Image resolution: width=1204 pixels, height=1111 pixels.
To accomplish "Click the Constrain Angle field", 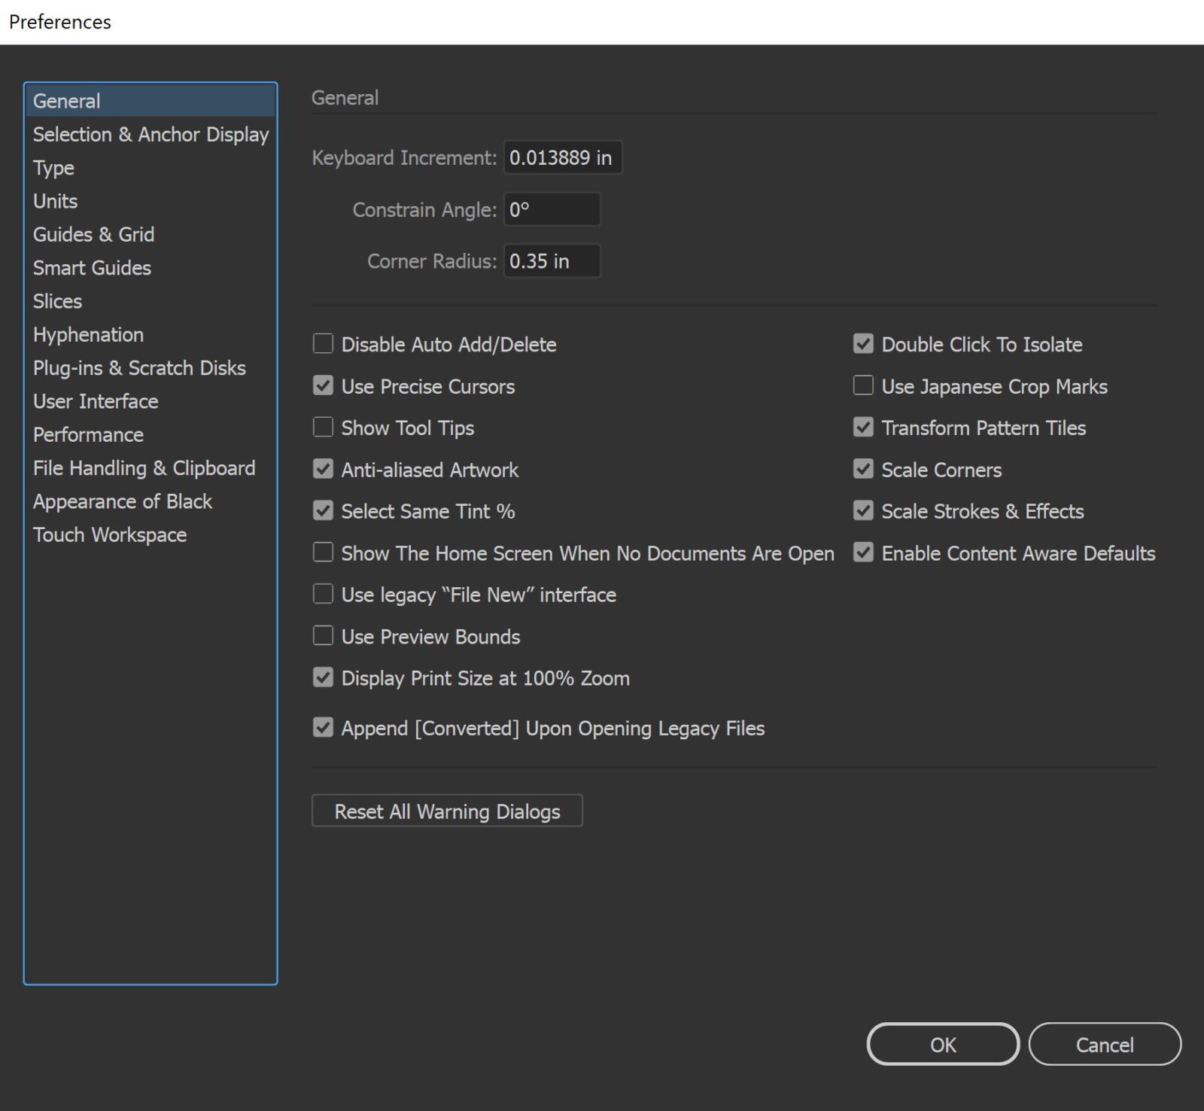I will [552, 209].
